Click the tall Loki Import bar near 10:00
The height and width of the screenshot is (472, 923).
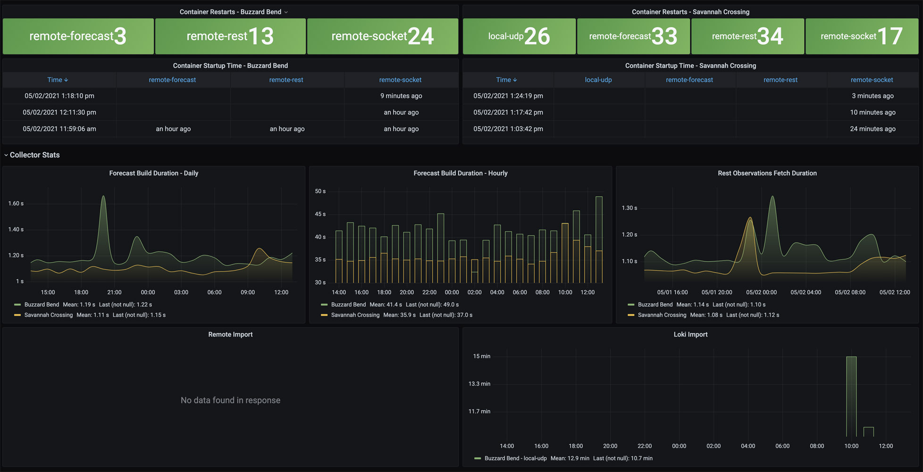851,396
